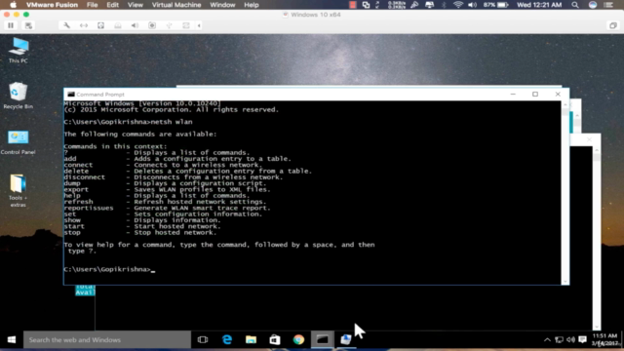Click the 'netsh wlan' command line text

click(x=172, y=122)
